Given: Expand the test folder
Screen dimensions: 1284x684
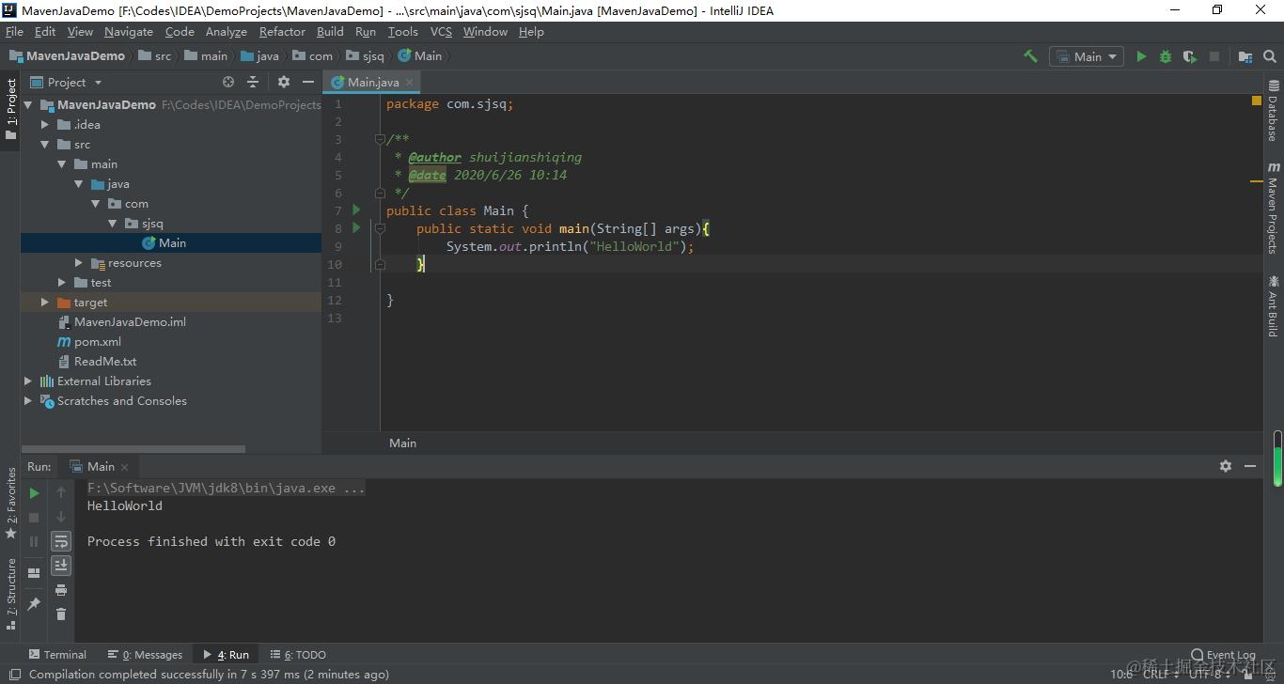Looking at the screenshot, I should point(62,283).
